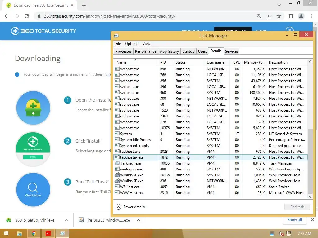
Task: Close the Chrome downloads bar
Action: [312, 220]
